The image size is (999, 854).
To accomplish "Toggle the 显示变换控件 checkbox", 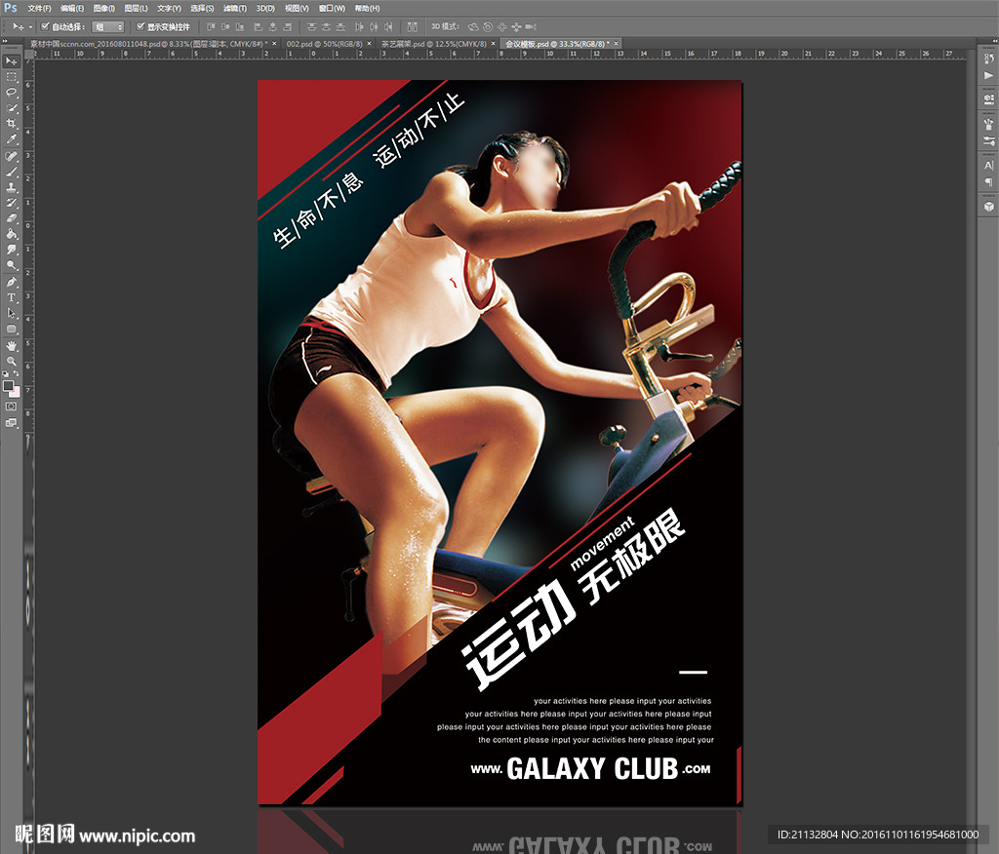I will pos(140,26).
